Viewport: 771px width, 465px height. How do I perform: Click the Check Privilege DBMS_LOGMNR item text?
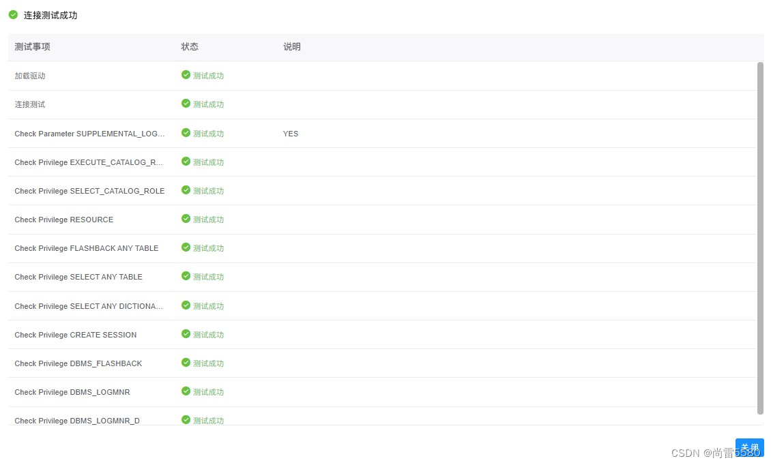coord(72,392)
